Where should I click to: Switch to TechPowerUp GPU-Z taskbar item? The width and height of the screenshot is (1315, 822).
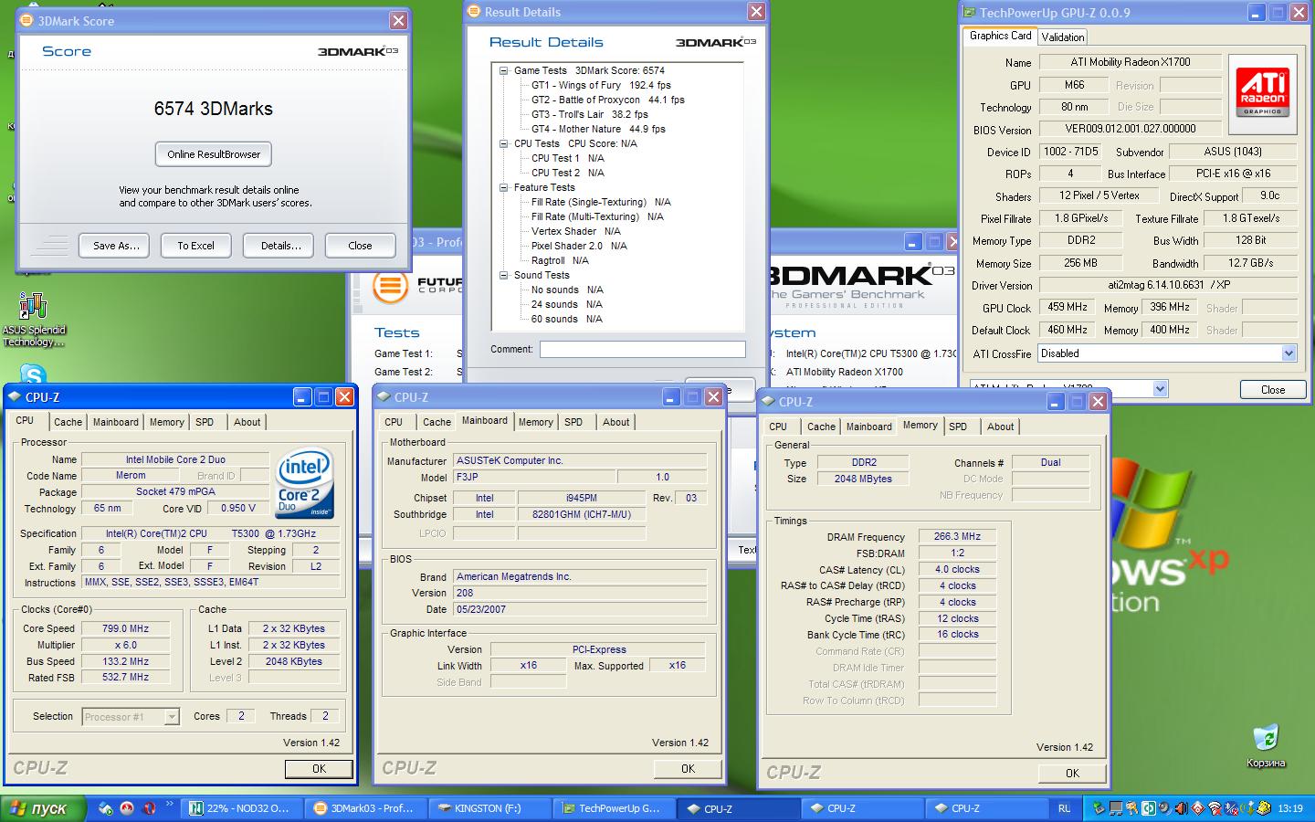tap(614, 808)
